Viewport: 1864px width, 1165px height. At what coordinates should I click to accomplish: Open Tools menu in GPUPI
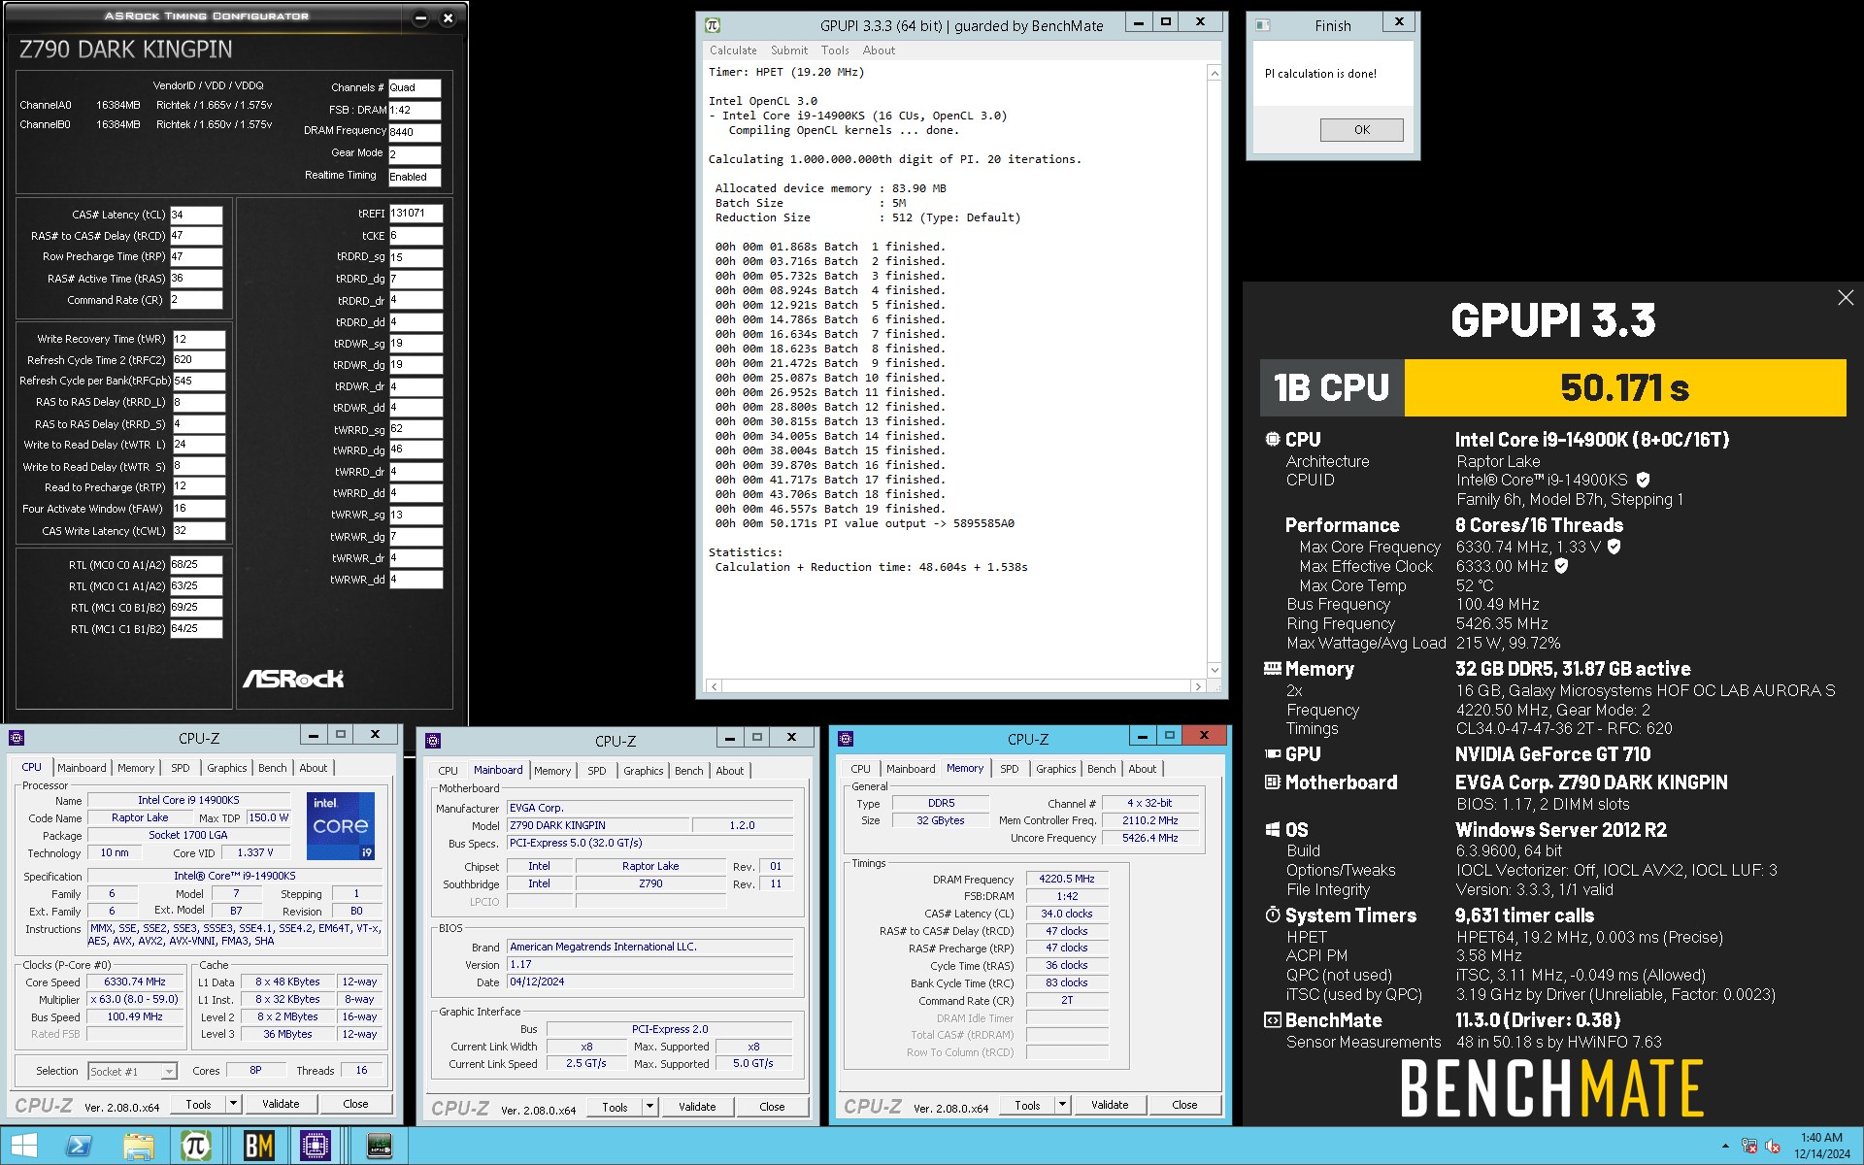point(835,50)
